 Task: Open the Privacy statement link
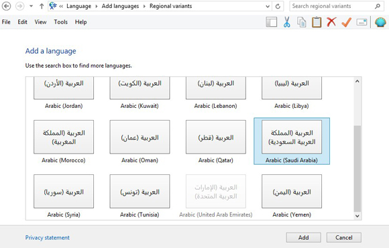point(48,237)
